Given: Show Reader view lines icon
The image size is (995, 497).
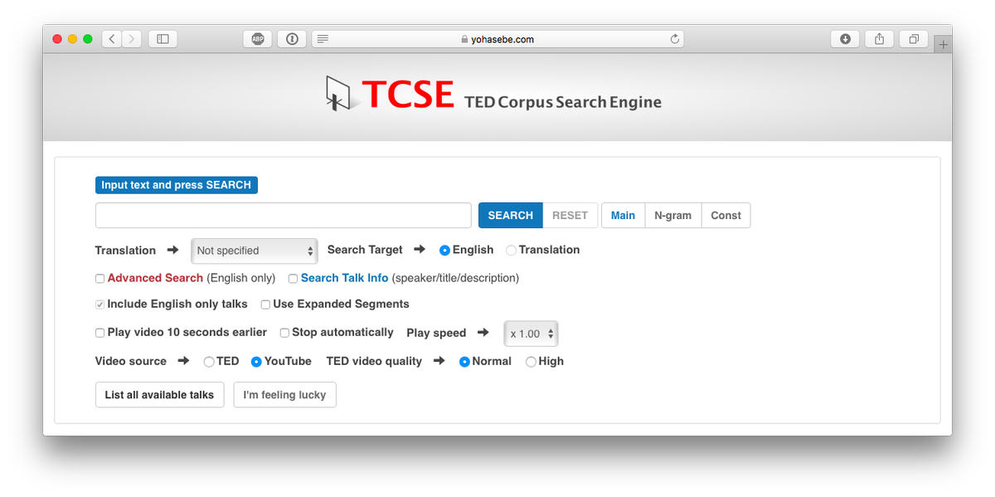Looking at the screenshot, I should (323, 39).
